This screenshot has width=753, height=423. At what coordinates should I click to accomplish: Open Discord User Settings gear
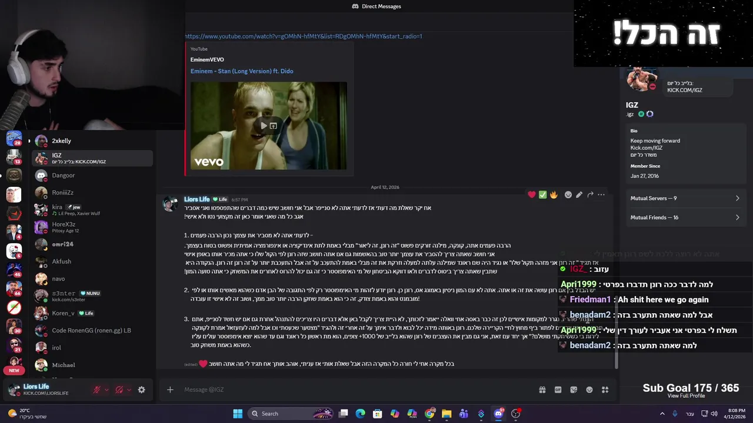[x=141, y=390]
